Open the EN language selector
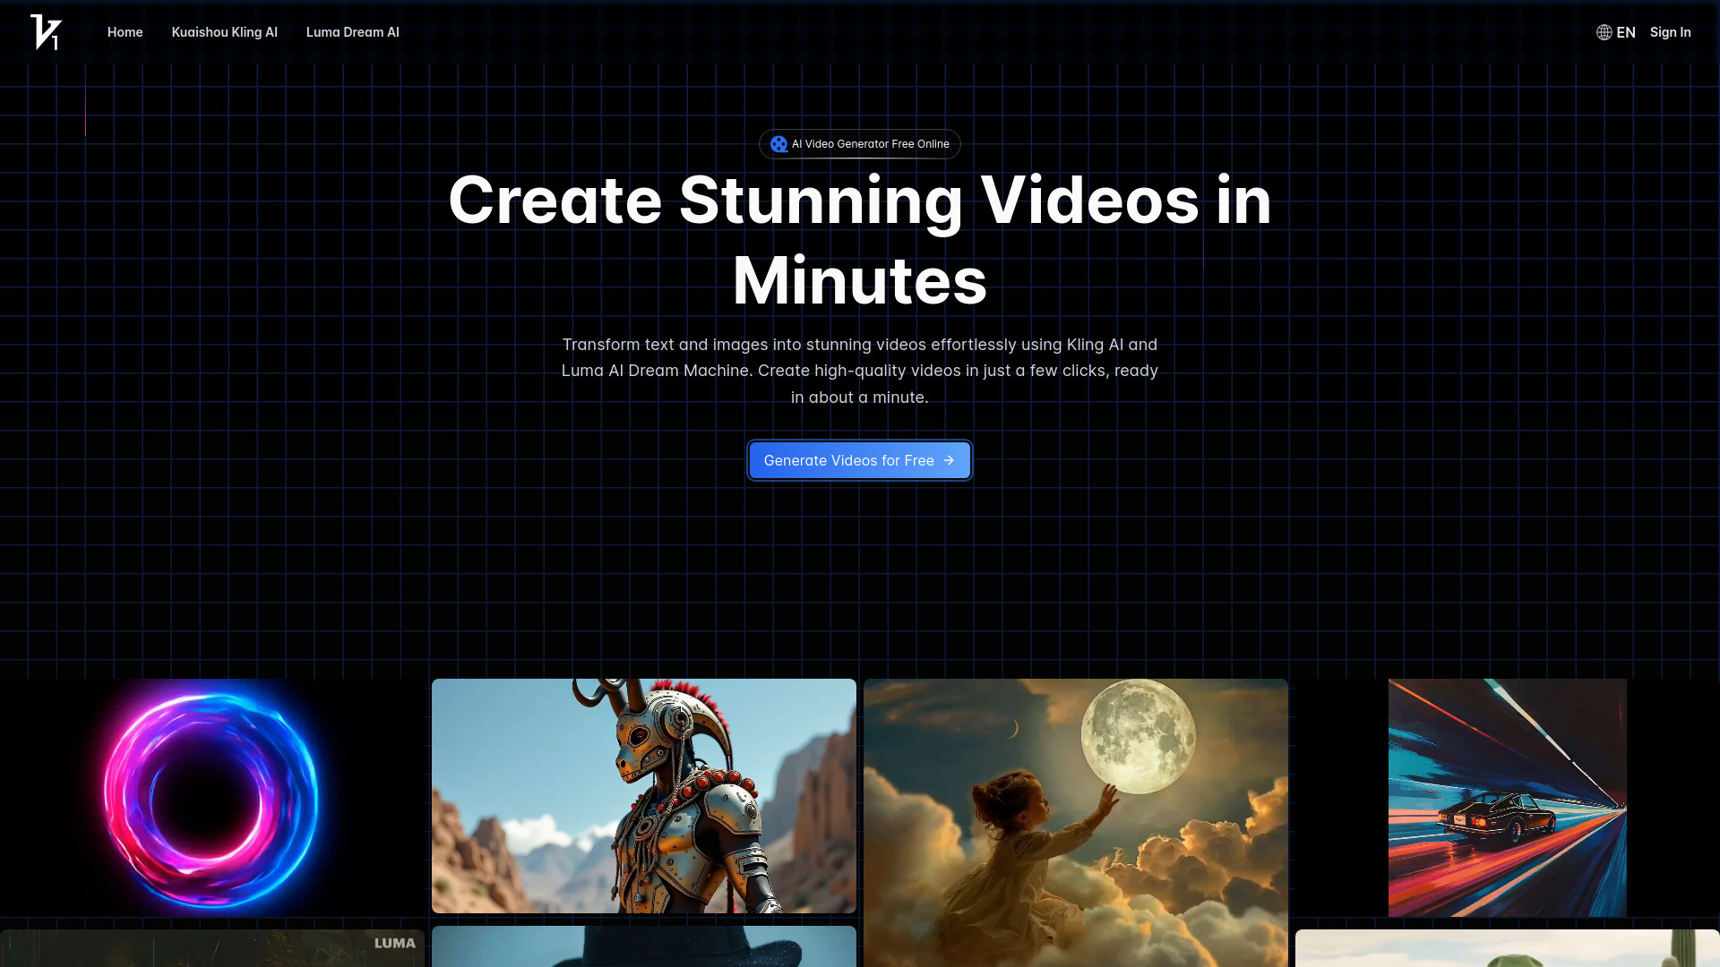 [x=1617, y=32]
